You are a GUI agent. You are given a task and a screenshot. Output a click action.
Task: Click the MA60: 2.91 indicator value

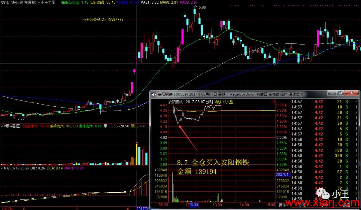click(169, 3)
